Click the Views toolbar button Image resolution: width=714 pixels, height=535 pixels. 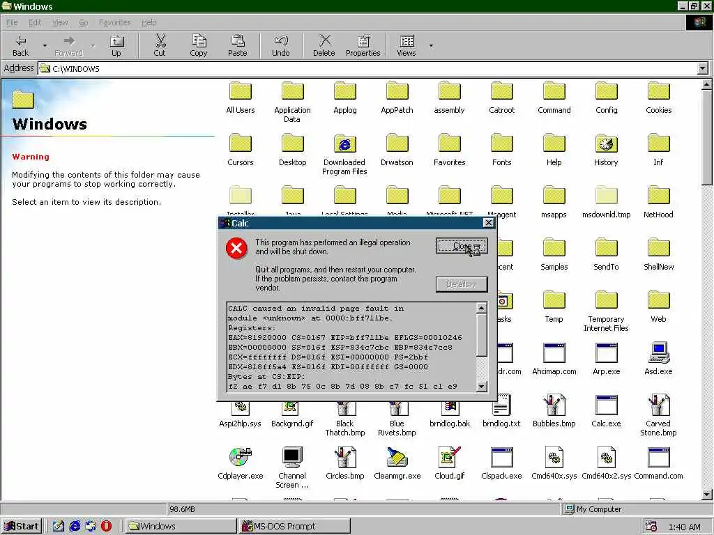[x=407, y=45]
